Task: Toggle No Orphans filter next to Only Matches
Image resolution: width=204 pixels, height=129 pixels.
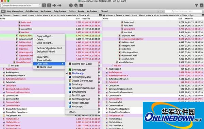Action: [46, 11]
